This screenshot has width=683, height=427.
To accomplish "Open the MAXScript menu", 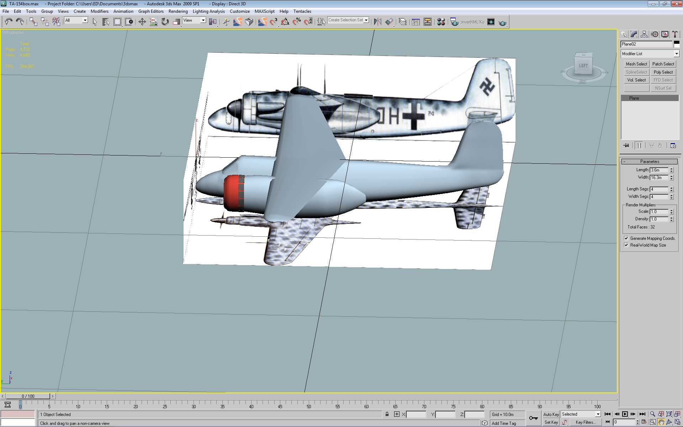I will [x=264, y=11].
